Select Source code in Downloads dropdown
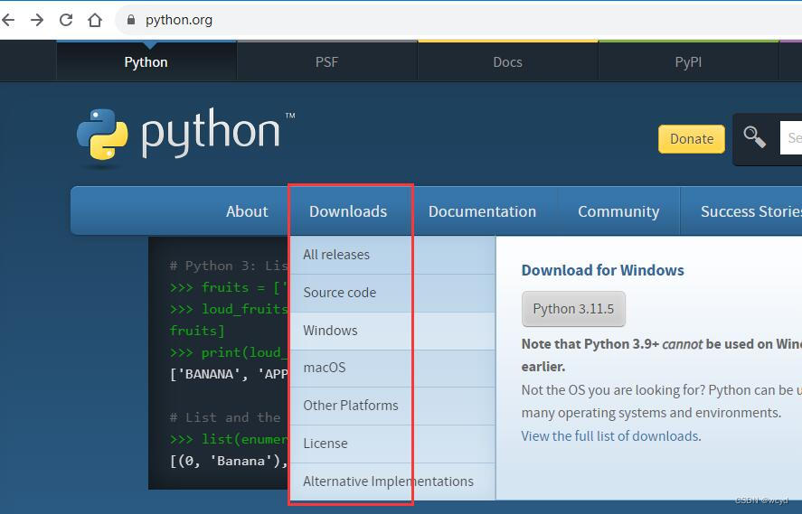This screenshot has height=514, width=802. 392,293
